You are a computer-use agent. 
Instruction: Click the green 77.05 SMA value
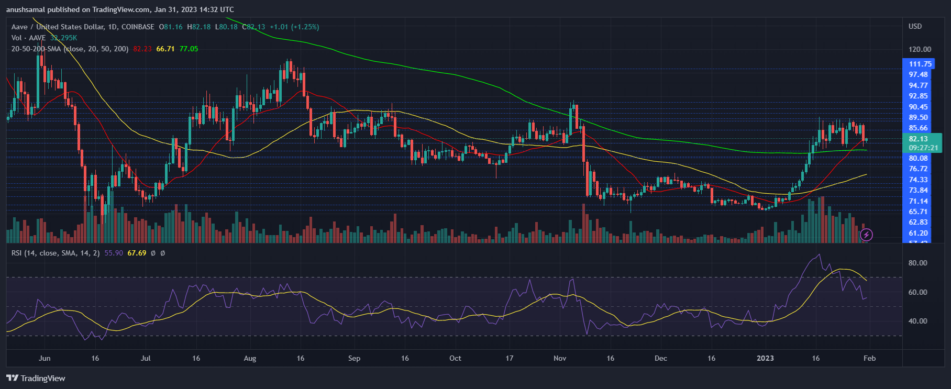(x=189, y=49)
